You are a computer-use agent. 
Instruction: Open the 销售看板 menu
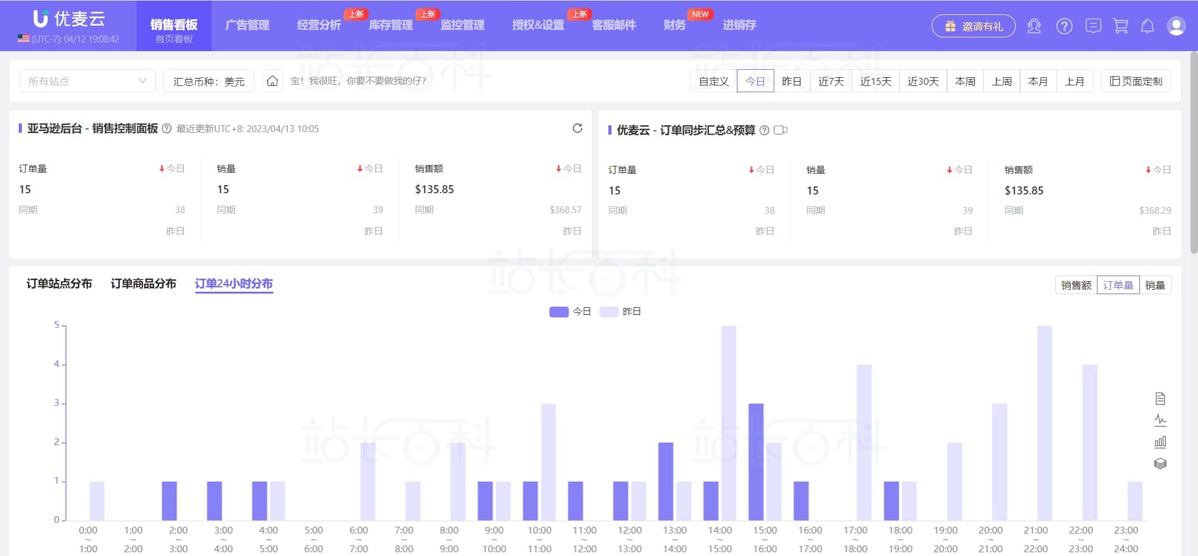pos(174,25)
